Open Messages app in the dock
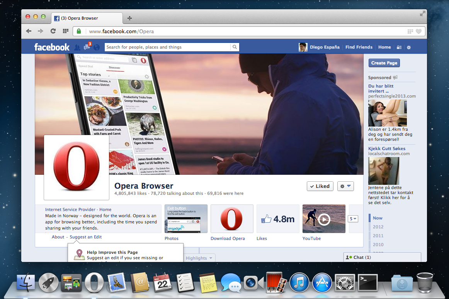 click(231, 283)
